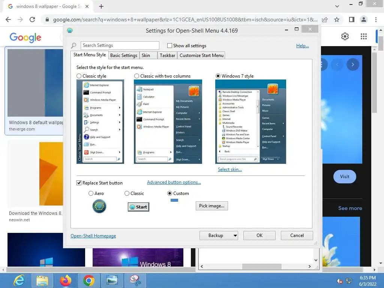Open Chrome's three-dot menu
Screen dimensions: 384x288
pyautogui.click(x=376, y=19)
